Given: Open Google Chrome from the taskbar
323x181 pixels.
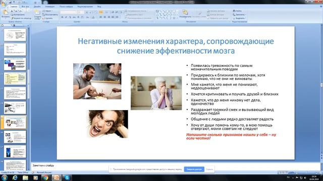Looking at the screenshot, I should 46,177.
